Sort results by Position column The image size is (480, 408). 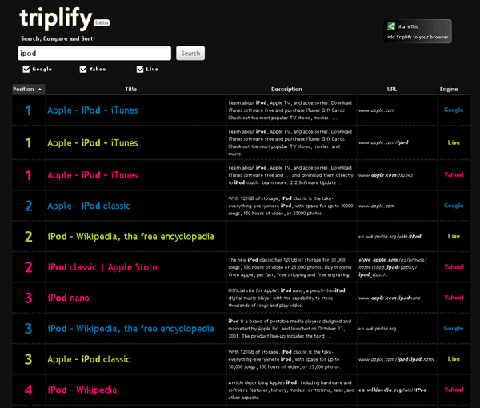coord(29,89)
